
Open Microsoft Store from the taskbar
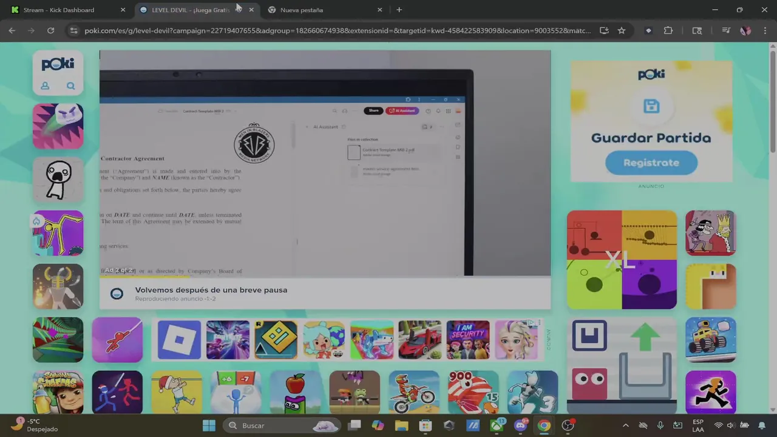point(426,425)
